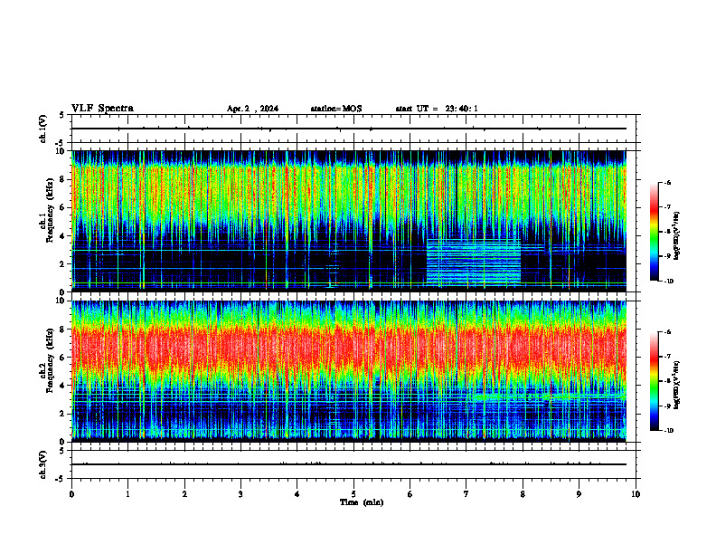Click the 'Time (min)' axis label
The height and width of the screenshot is (554, 716).
362,502
